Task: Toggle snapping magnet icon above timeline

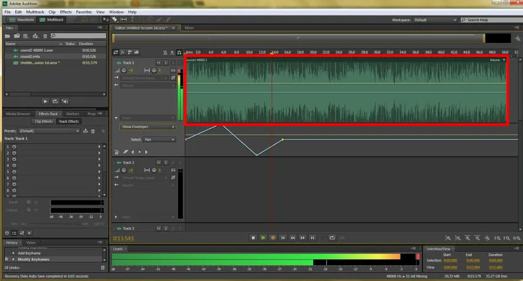Action: (179, 52)
